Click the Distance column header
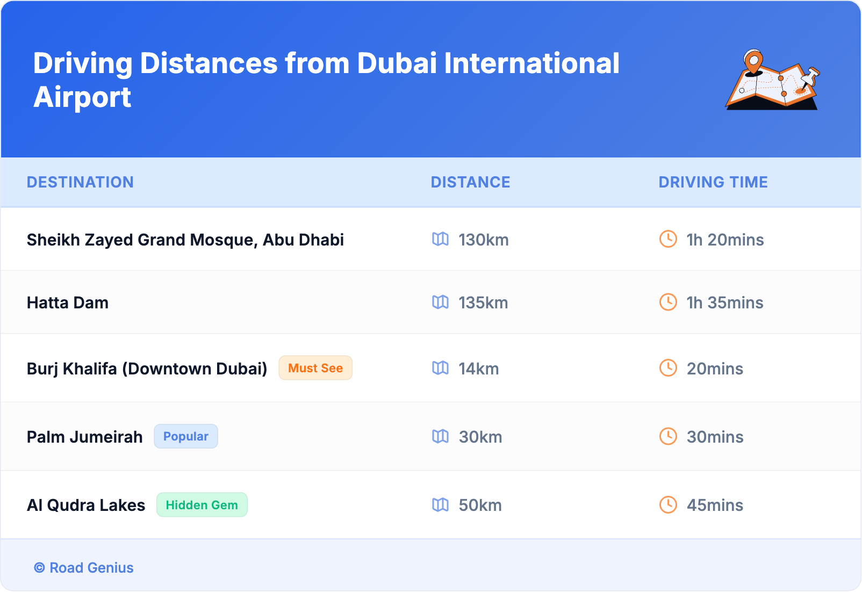The height and width of the screenshot is (592, 862). tap(470, 182)
